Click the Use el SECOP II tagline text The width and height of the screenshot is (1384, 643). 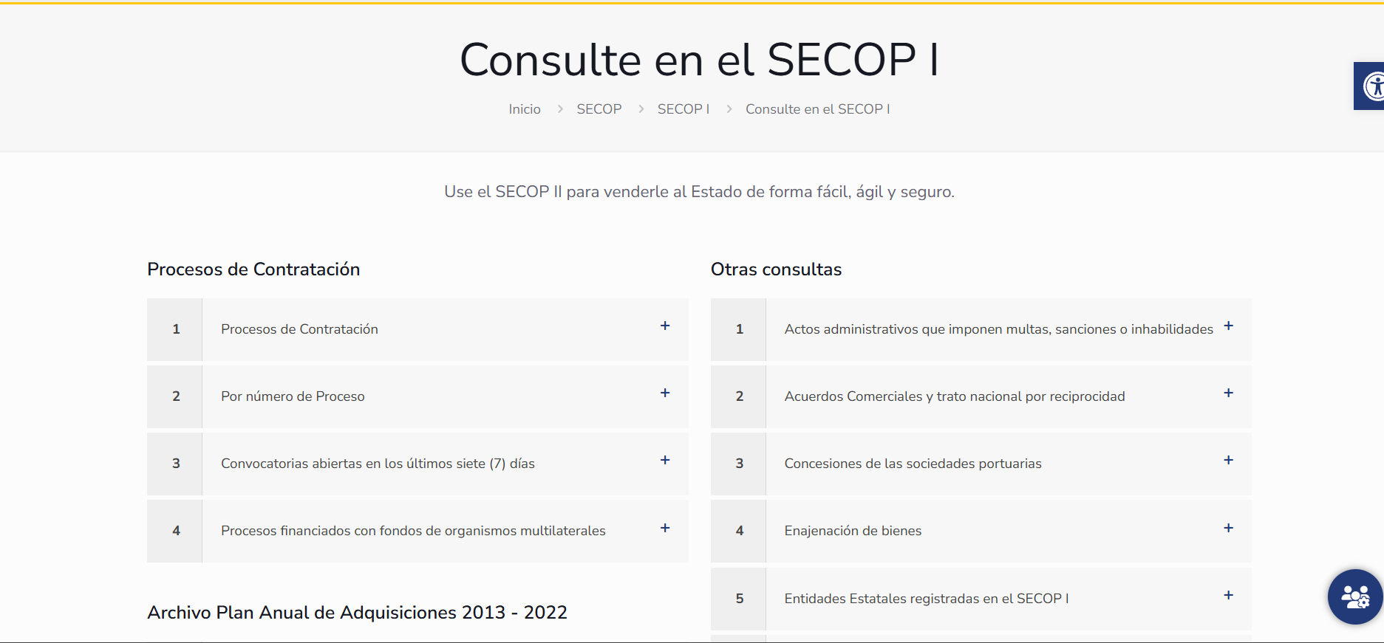(699, 192)
